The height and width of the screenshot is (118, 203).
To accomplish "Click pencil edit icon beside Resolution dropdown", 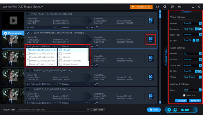I will 200,29.
